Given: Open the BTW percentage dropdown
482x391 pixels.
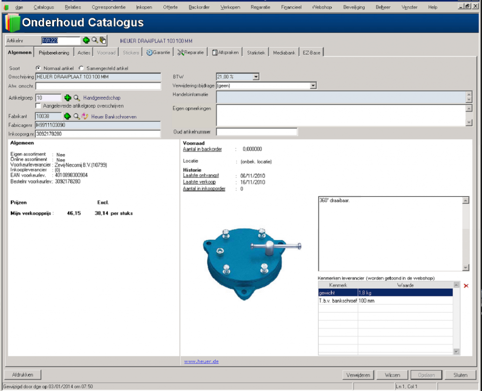Looking at the screenshot, I should pos(256,77).
